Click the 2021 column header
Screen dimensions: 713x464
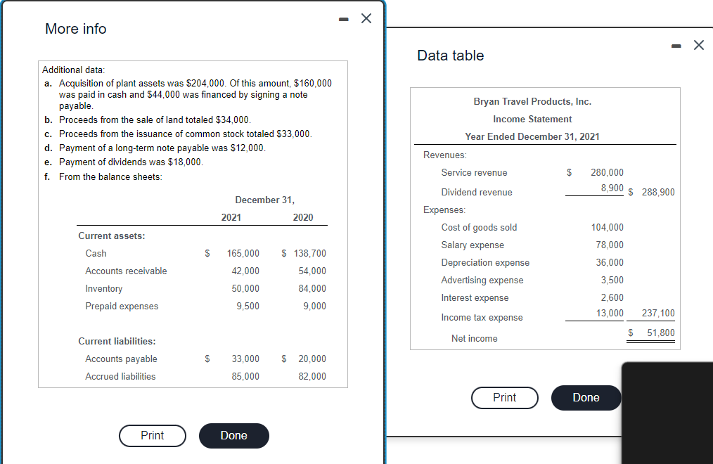click(x=231, y=218)
